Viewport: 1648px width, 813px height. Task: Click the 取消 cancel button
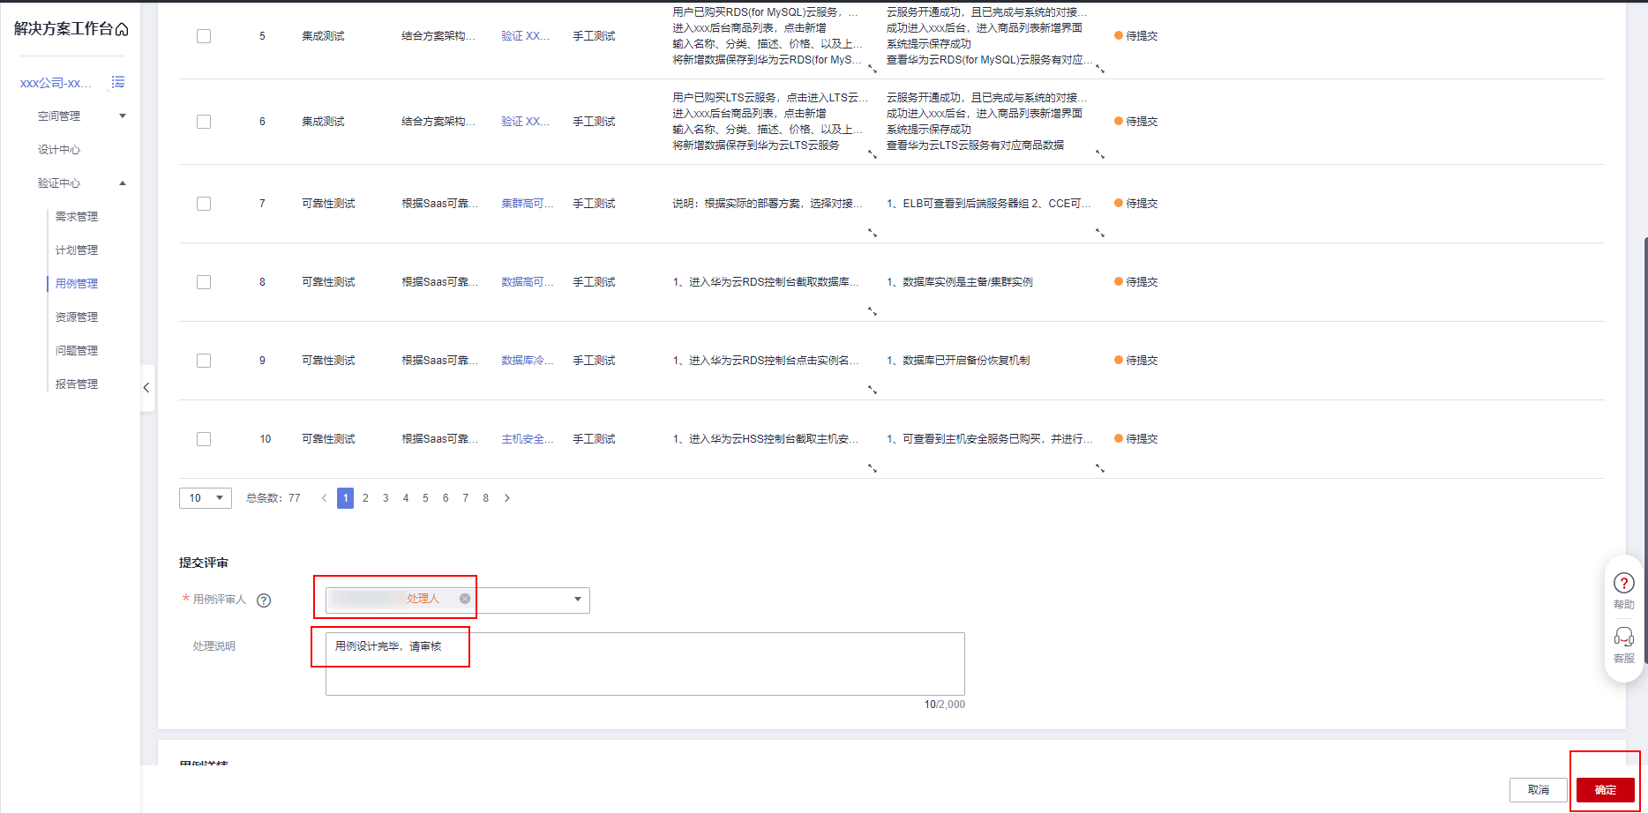(1539, 790)
